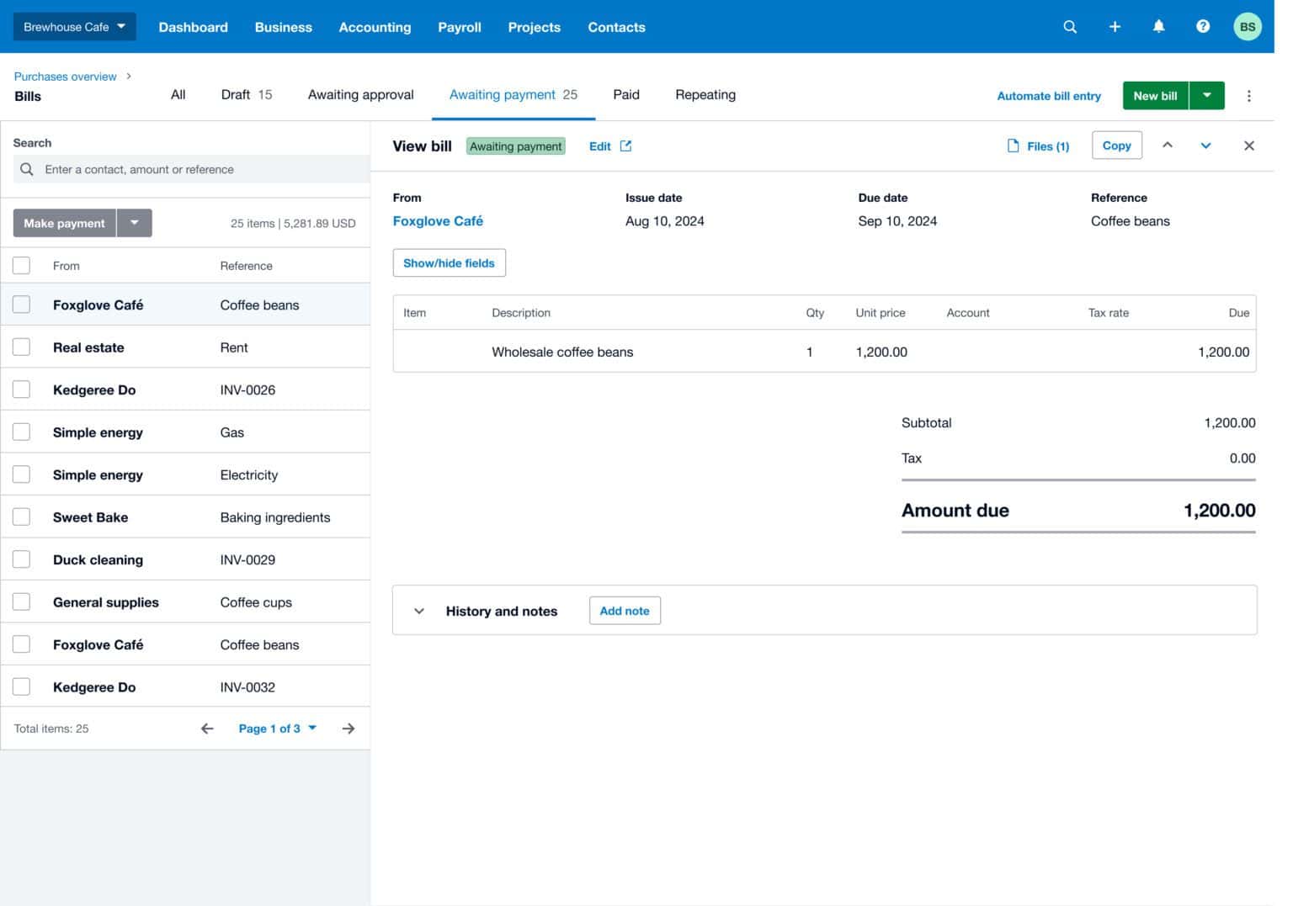
Task: Open the Page 1 of 3 dropdown
Action: [276, 728]
